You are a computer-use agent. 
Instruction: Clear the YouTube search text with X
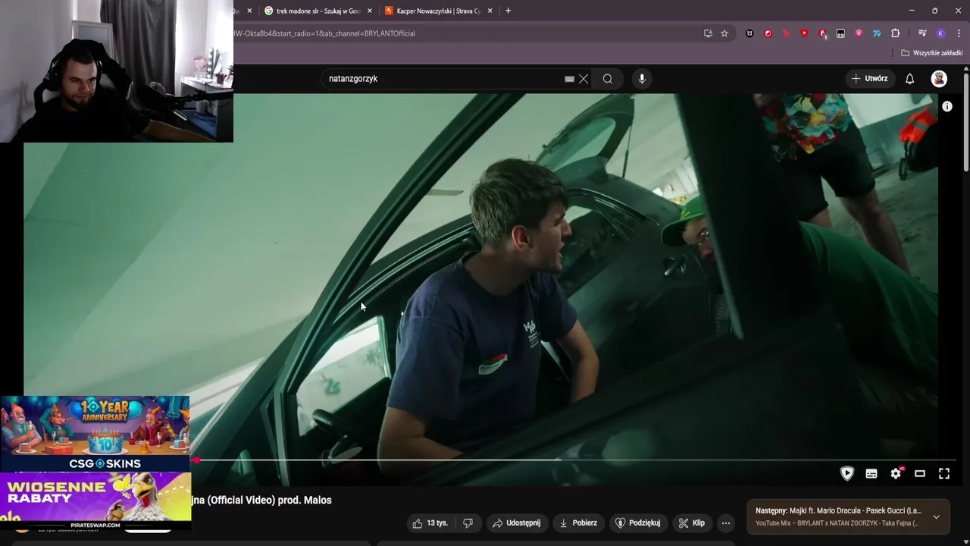[584, 79]
